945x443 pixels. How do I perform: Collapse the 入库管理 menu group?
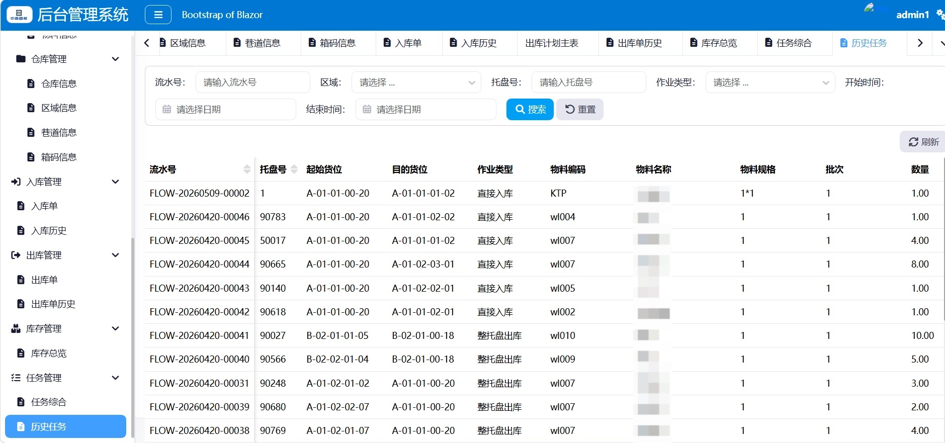pos(115,182)
